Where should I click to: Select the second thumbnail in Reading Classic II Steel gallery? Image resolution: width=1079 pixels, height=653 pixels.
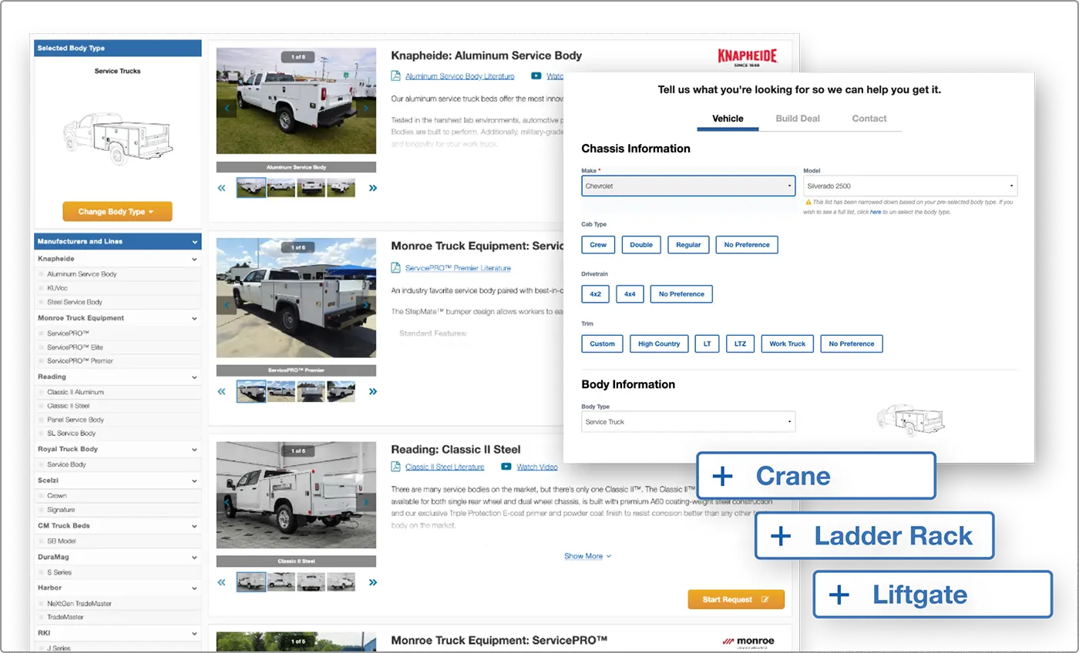[x=281, y=582]
